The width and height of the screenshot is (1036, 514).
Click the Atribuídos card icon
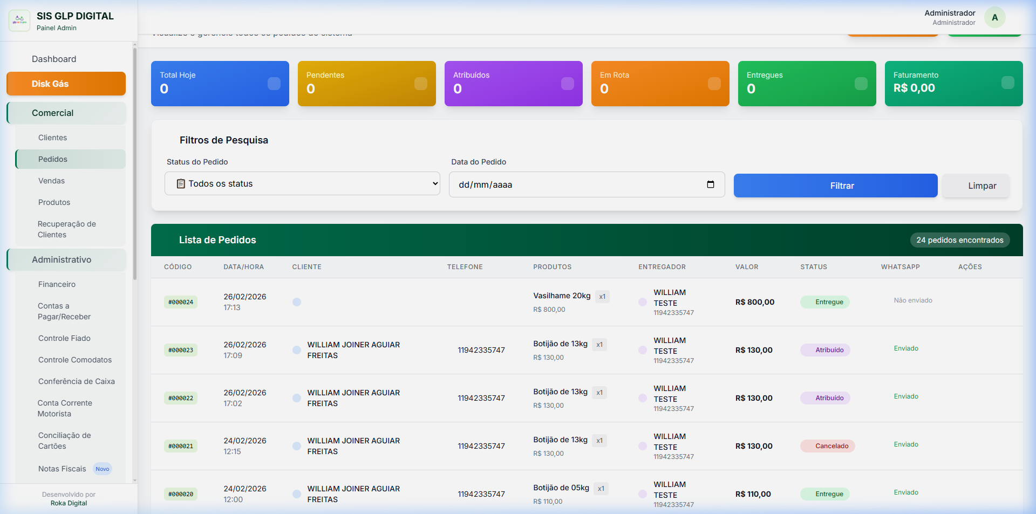point(568,84)
